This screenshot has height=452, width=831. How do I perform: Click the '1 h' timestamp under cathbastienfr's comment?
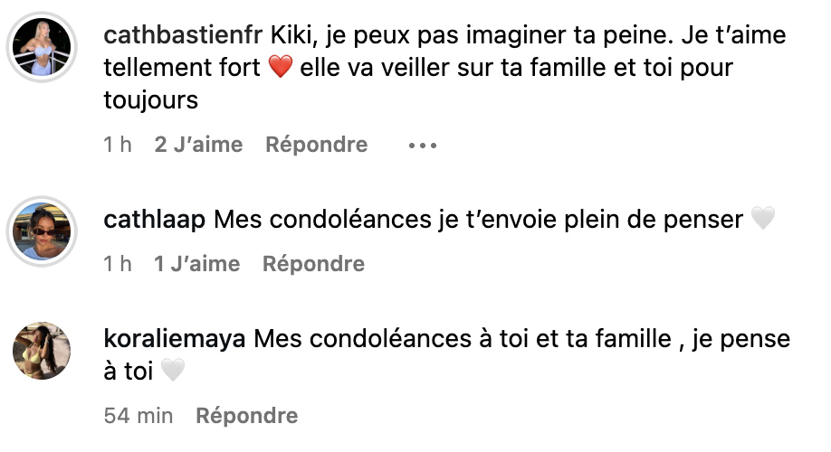119,145
